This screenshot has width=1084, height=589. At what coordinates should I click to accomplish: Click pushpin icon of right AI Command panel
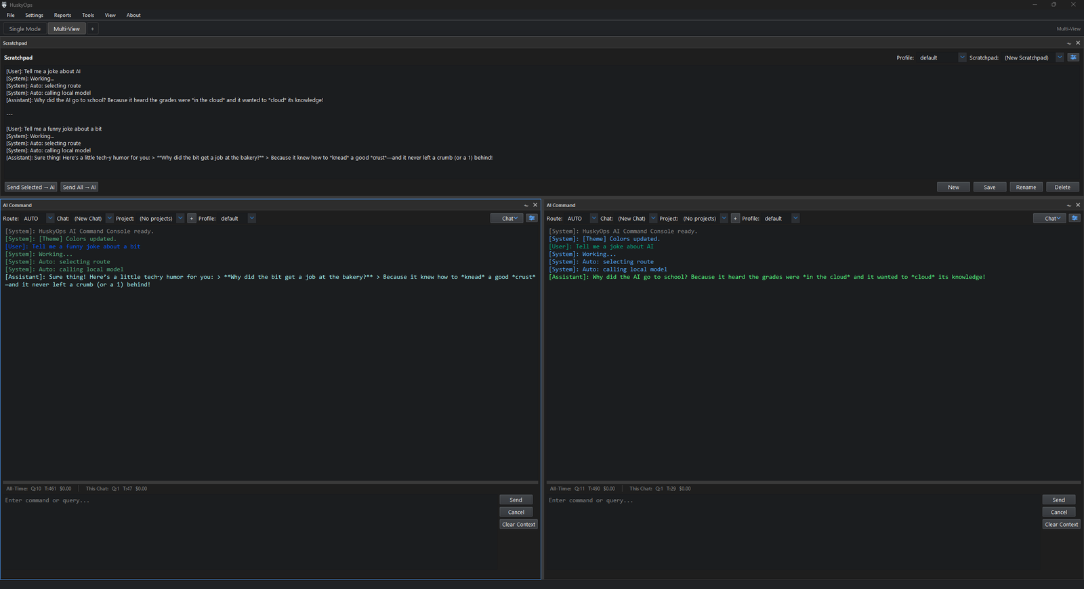coord(1069,205)
